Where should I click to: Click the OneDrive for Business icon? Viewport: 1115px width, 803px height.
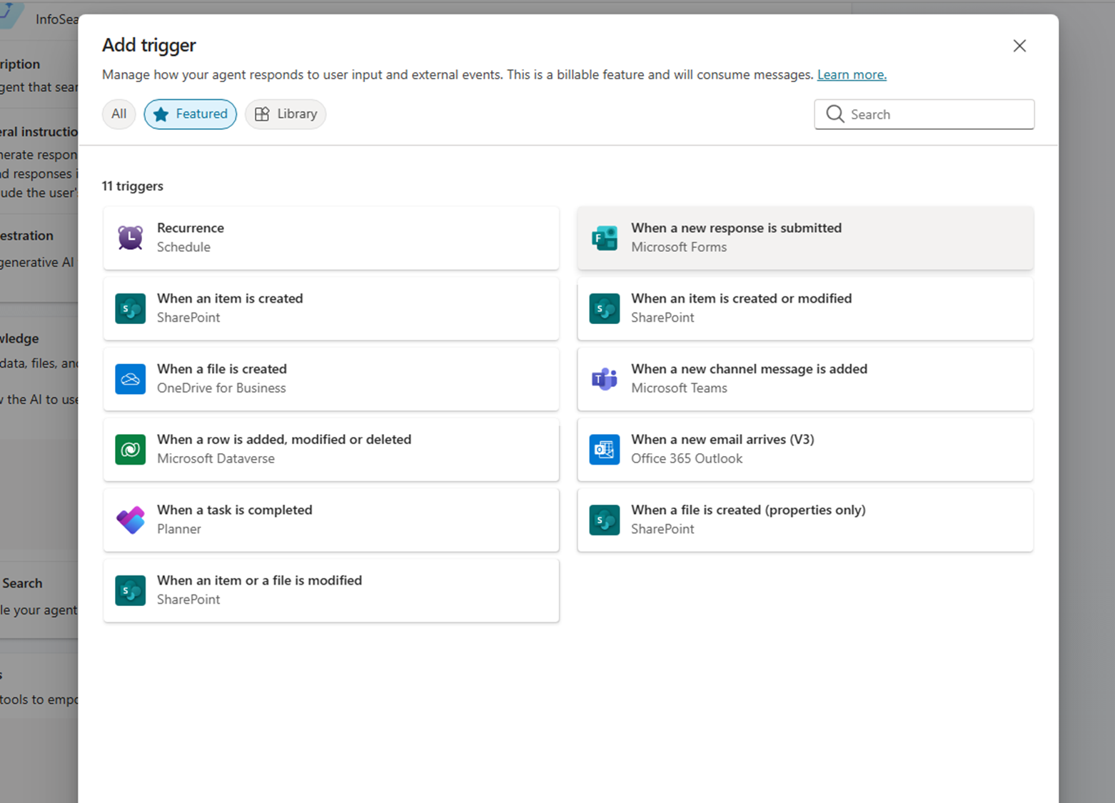click(131, 379)
